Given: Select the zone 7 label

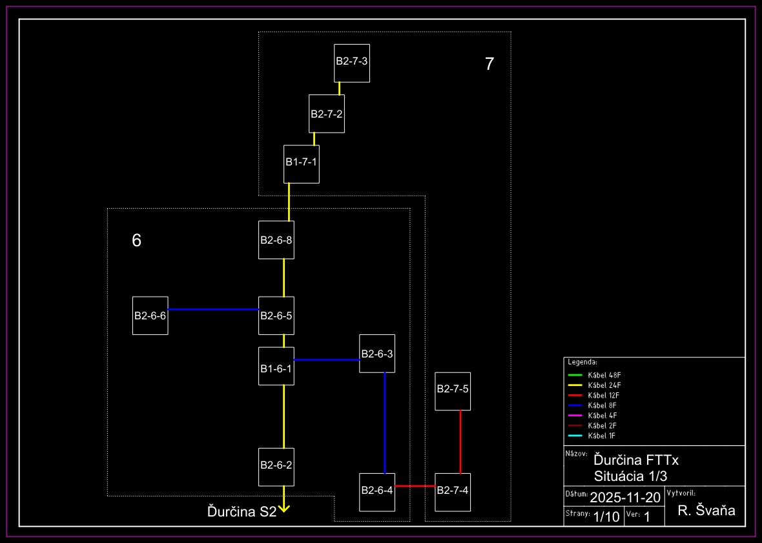Looking at the screenshot, I should point(489,64).
